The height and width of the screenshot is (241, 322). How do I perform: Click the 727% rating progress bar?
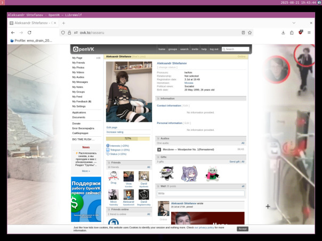(x=128, y=139)
